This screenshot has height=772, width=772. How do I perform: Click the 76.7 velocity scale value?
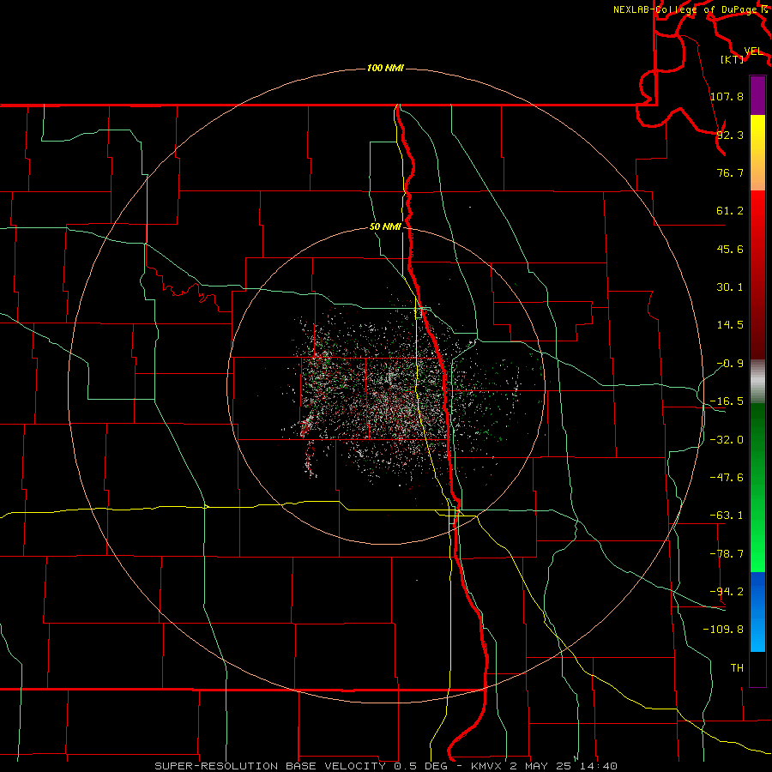coord(730,172)
